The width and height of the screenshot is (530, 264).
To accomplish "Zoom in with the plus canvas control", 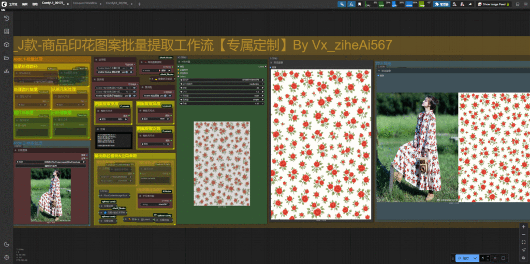I will click(x=524, y=226).
